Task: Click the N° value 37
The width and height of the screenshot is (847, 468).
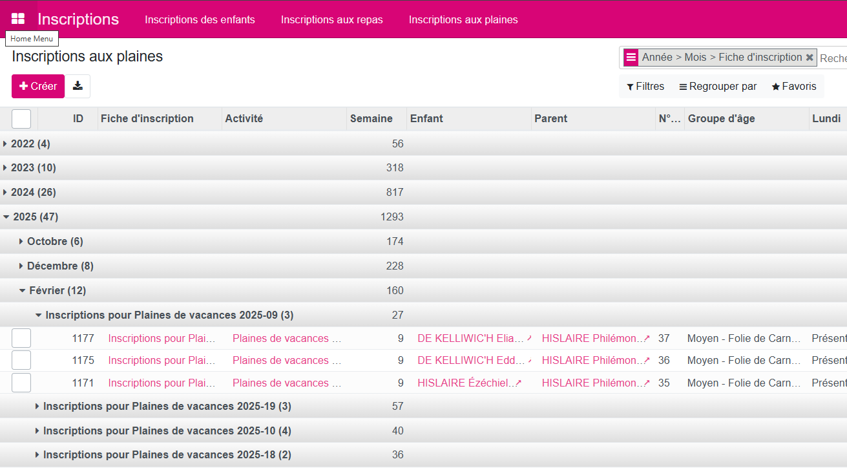Action: pos(664,338)
